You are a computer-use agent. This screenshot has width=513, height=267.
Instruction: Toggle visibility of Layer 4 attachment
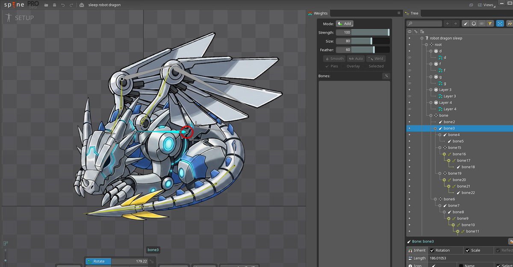(x=410, y=109)
